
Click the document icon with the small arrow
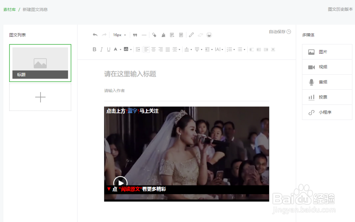pyautogui.click(x=172, y=35)
